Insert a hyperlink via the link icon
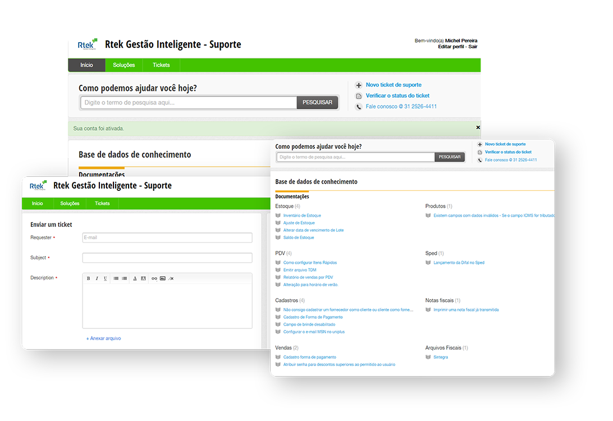This screenshot has width=613, height=421. 154,278
